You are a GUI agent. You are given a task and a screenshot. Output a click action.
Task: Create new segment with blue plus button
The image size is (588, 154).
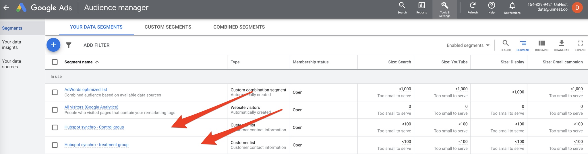[x=53, y=45]
